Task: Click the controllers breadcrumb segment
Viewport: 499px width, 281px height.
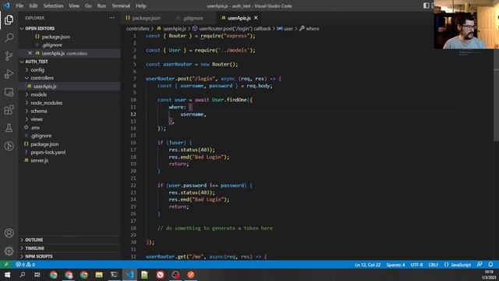Action: click(137, 28)
